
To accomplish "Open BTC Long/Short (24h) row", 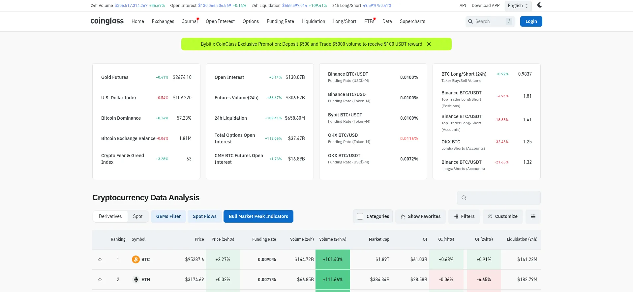I will point(487,77).
